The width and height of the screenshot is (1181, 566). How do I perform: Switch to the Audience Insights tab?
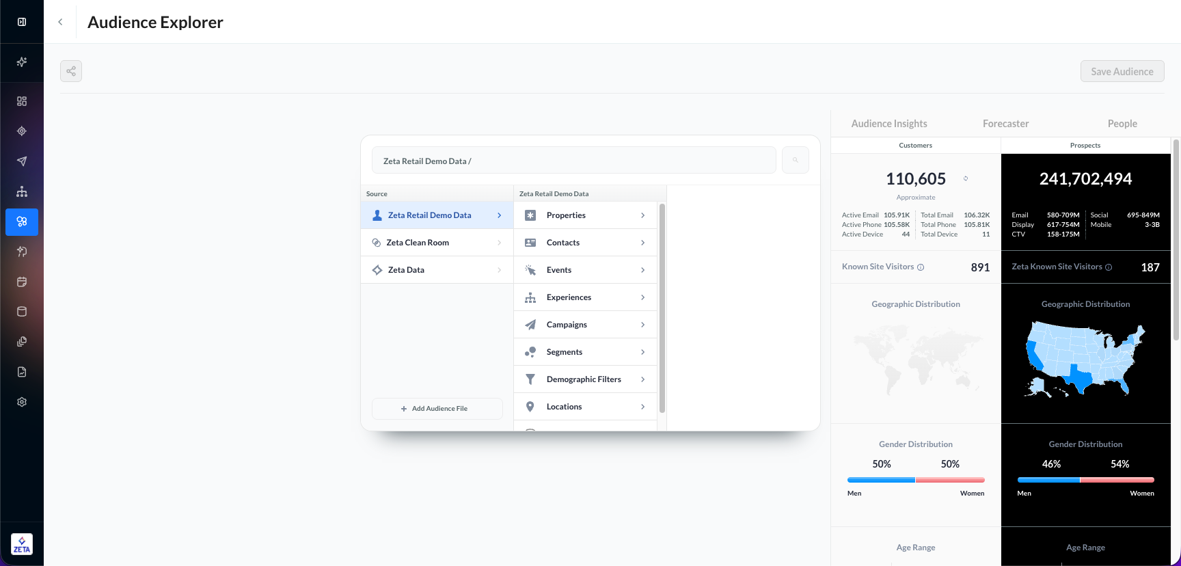tap(889, 124)
